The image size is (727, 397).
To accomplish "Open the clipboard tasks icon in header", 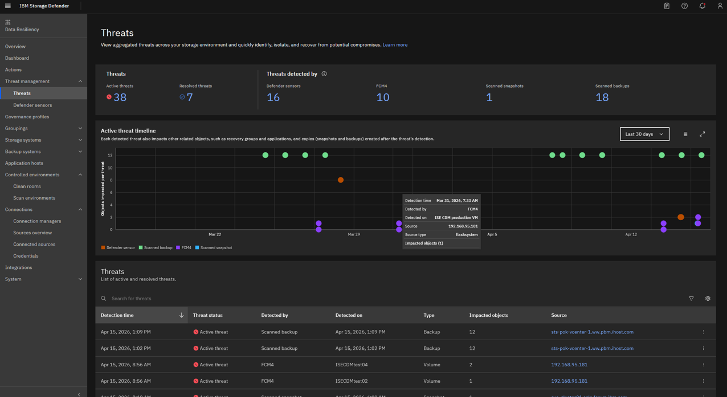I will [x=667, y=6].
